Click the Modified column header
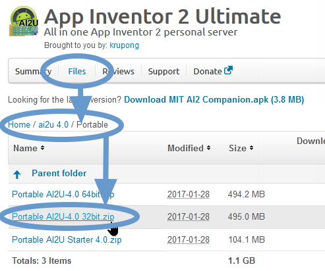 click(185, 148)
